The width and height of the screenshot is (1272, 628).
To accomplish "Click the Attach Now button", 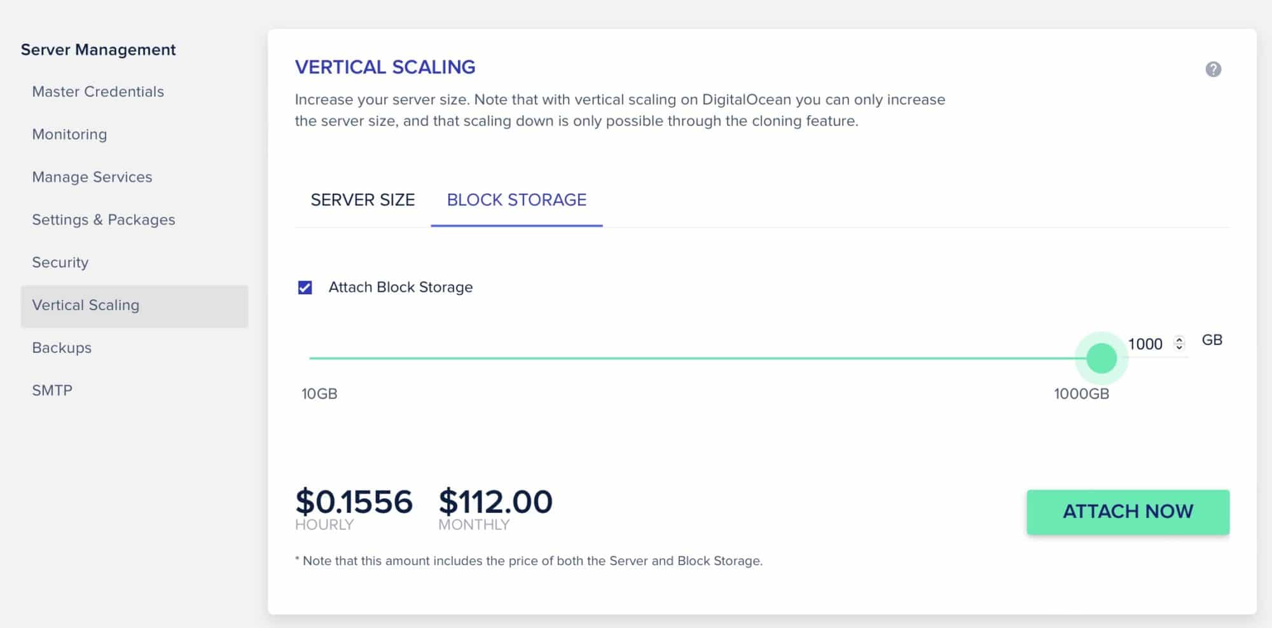I will [1128, 512].
